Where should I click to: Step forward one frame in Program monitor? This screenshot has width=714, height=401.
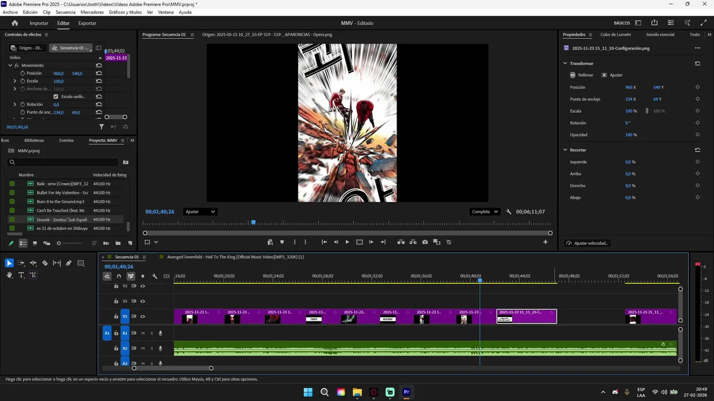point(371,242)
